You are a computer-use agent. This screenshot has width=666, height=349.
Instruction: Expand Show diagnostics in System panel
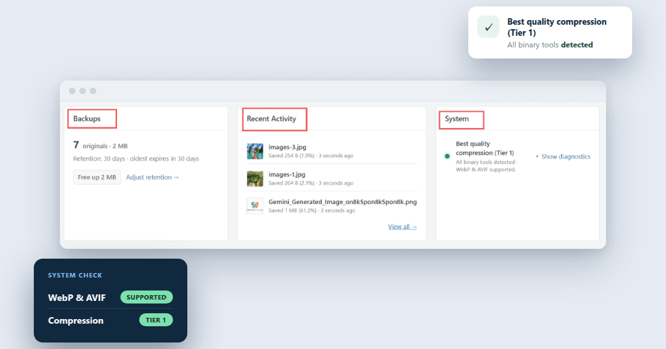[x=563, y=157]
